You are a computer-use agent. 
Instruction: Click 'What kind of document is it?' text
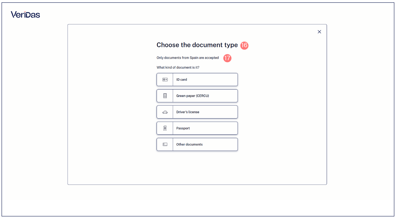coord(178,67)
